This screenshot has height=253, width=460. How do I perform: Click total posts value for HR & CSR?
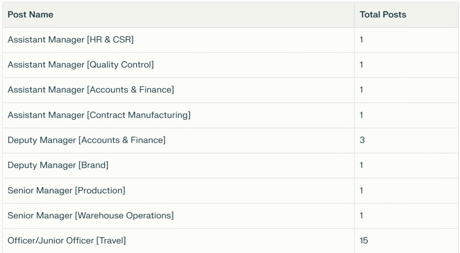[x=362, y=39]
